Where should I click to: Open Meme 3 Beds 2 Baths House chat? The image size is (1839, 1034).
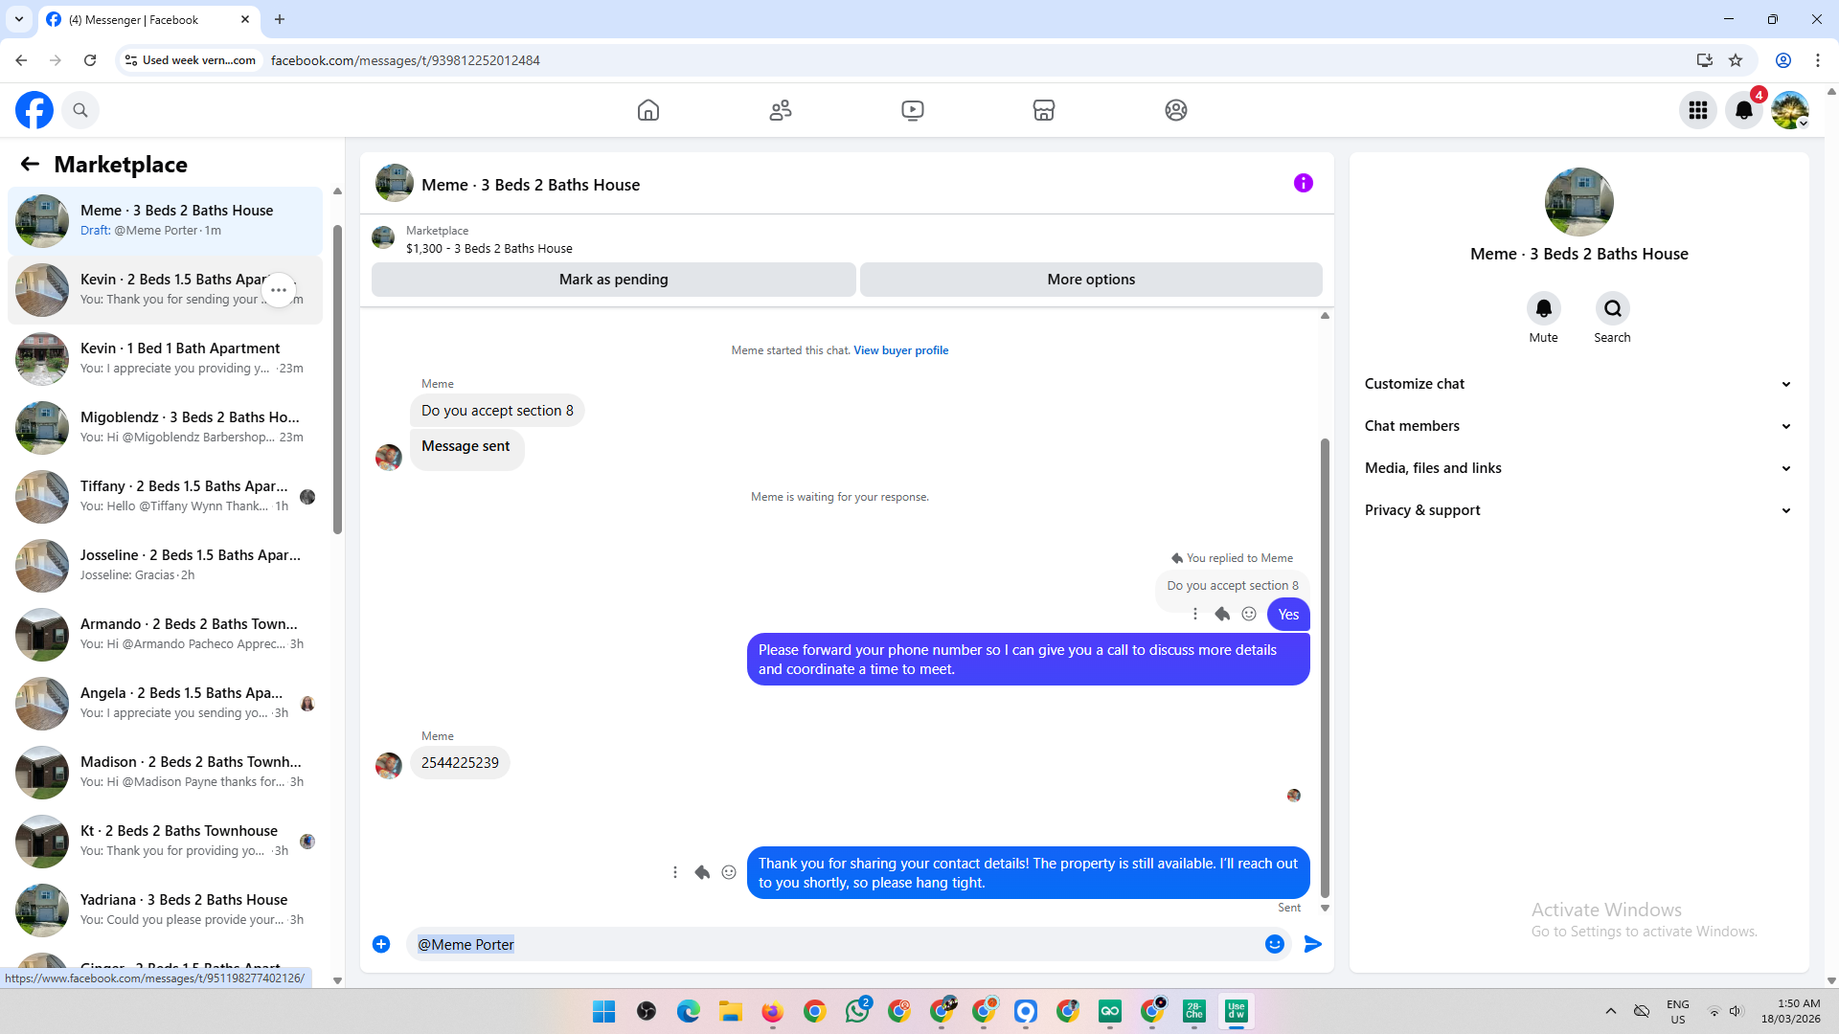(x=166, y=221)
